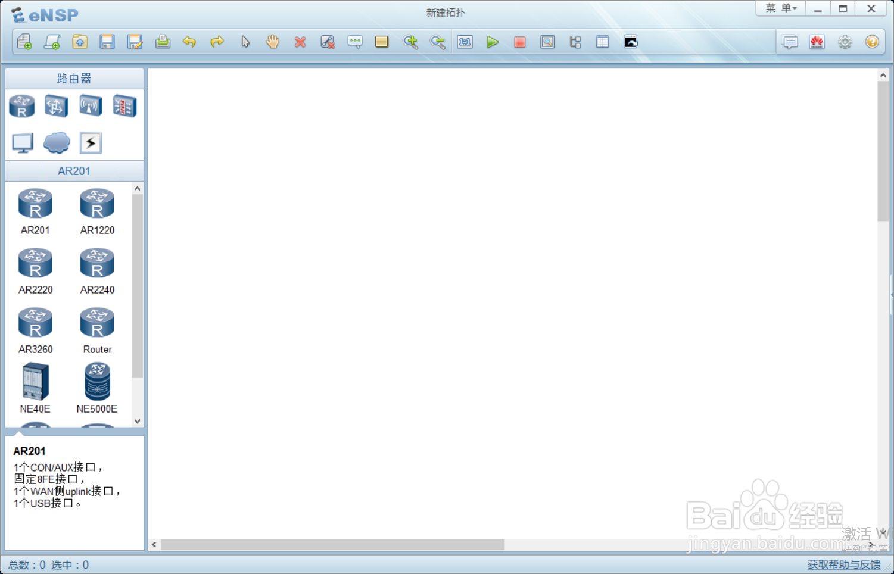Click the canvas horizontal scrollbar left arrow

[154, 545]
